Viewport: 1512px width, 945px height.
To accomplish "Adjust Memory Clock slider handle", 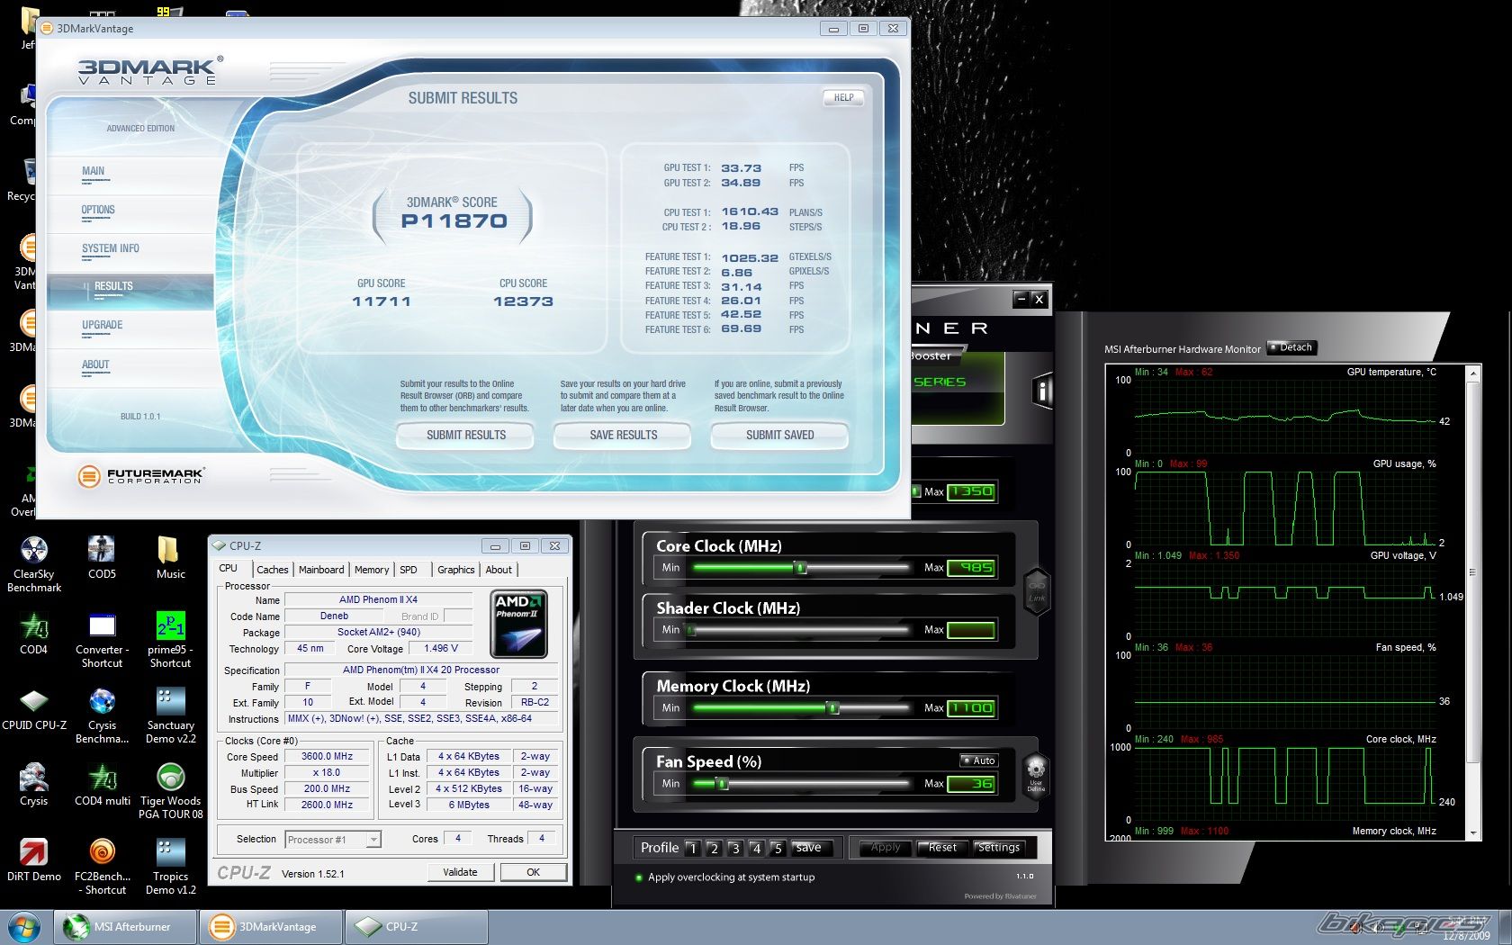I will coord(832,708).
